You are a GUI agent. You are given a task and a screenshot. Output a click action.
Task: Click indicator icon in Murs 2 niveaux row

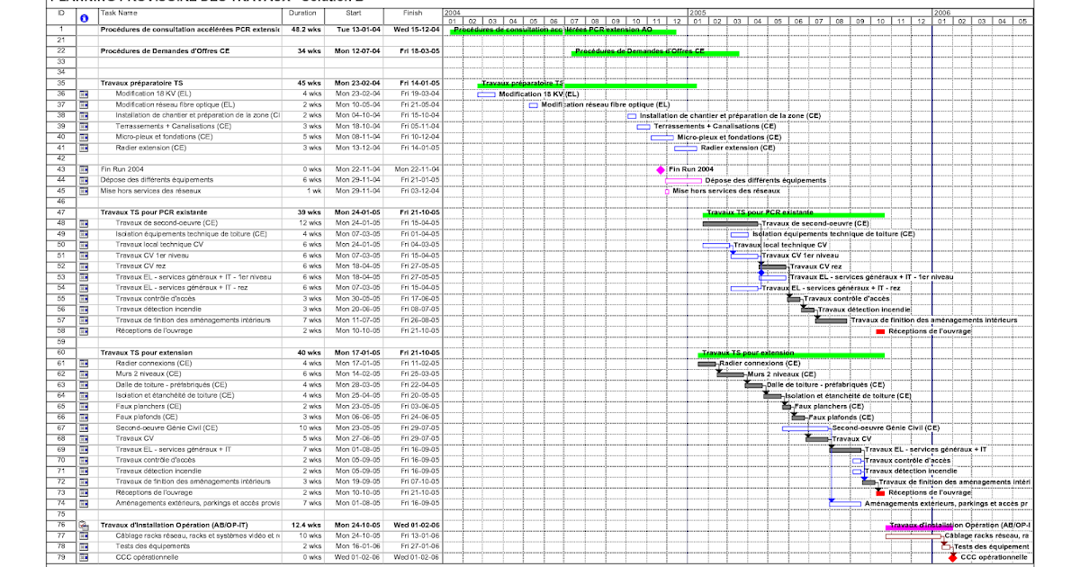point(85,374)
